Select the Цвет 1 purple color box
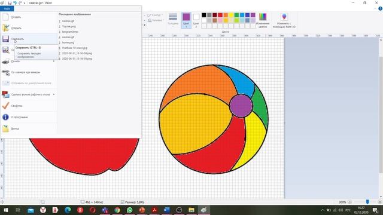 tap(186, 20)
